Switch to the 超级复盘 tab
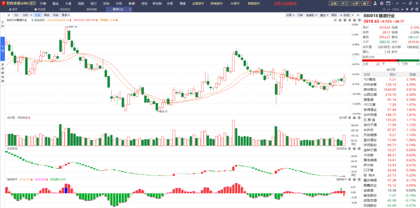The height and width of the screenshot is (208, 420). click(x=92, y=9)
